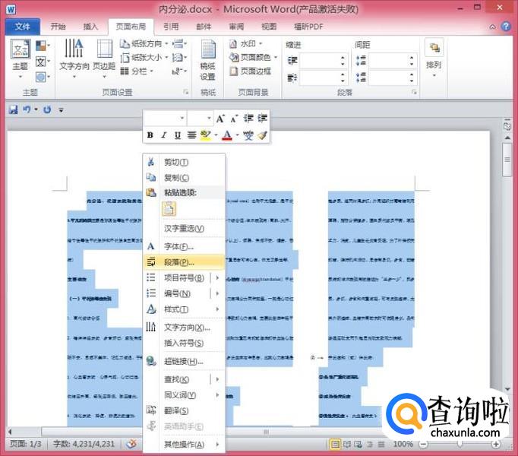Click the 文字方向 icon in ribbon
Viewport: 518px width, 456px height.
[x=74, y=55]
